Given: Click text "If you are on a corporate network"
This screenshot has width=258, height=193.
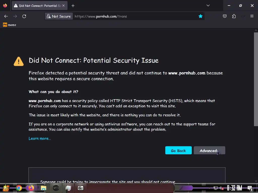Looking at the screenshot, I should click(58, 124).
